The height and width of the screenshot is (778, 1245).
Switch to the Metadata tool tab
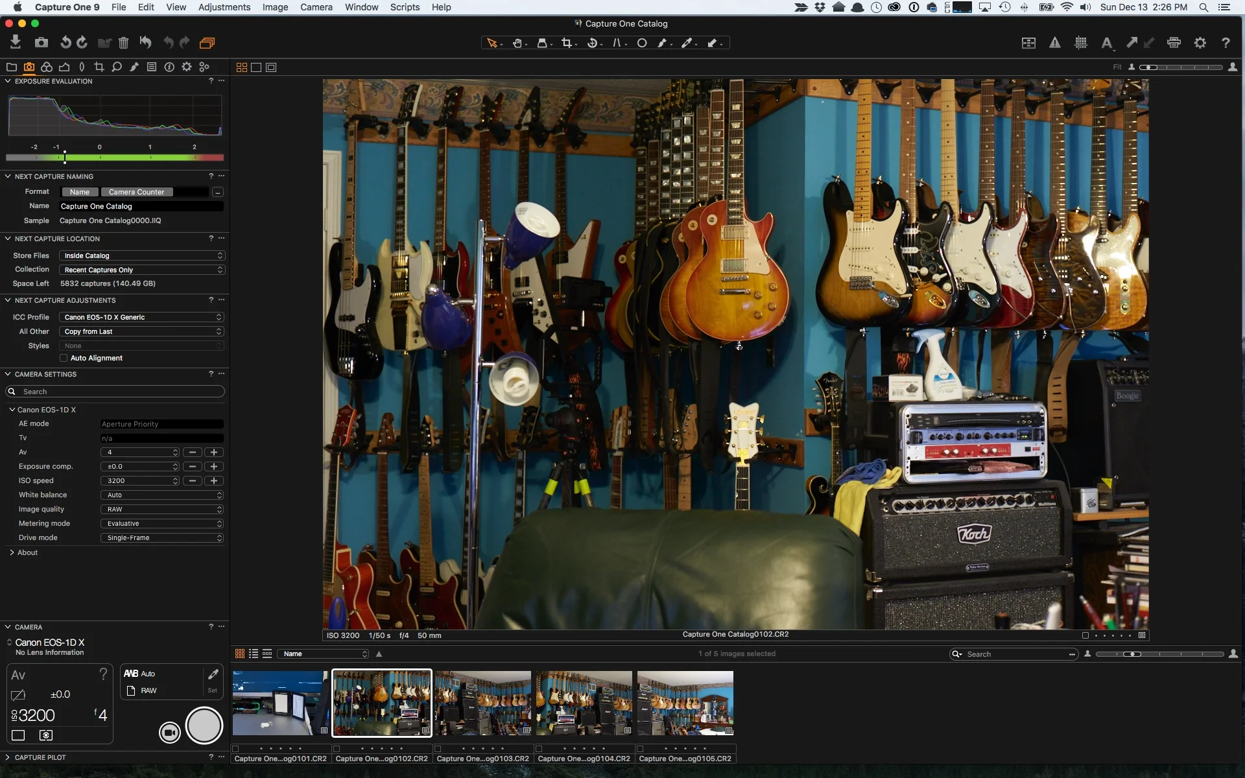151,67
